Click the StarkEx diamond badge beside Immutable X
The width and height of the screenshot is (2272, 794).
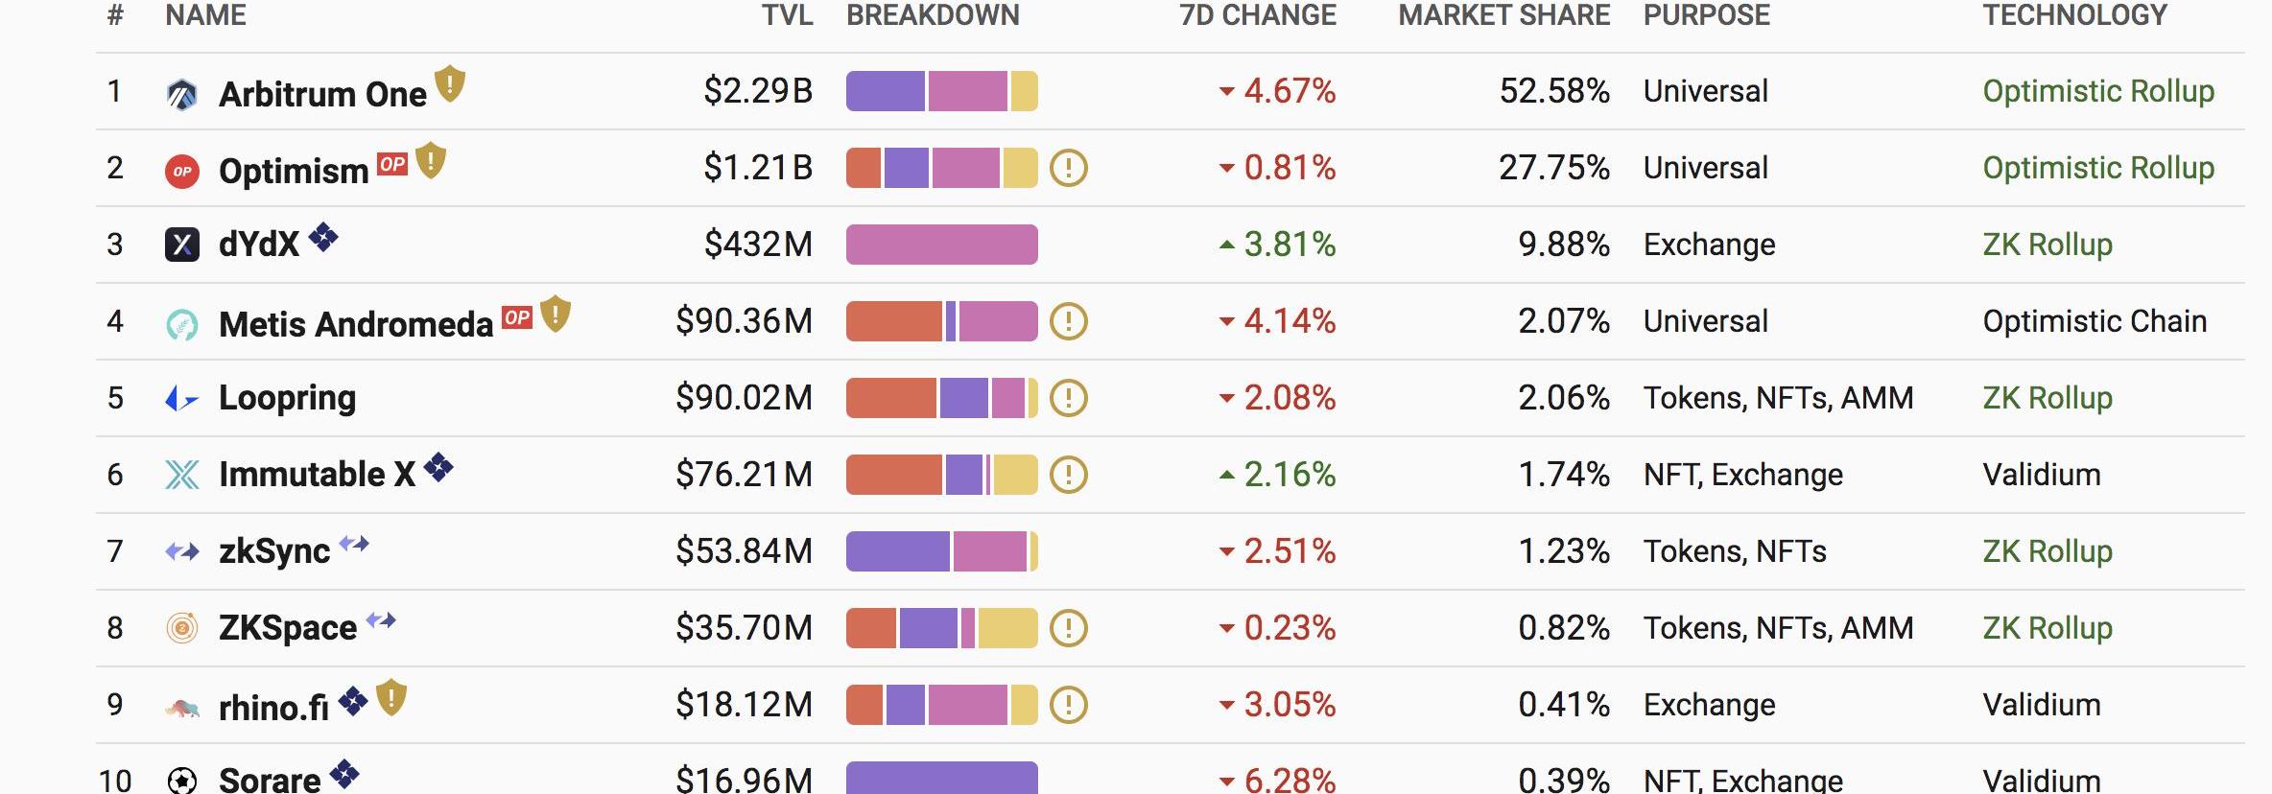pos(438,467)
